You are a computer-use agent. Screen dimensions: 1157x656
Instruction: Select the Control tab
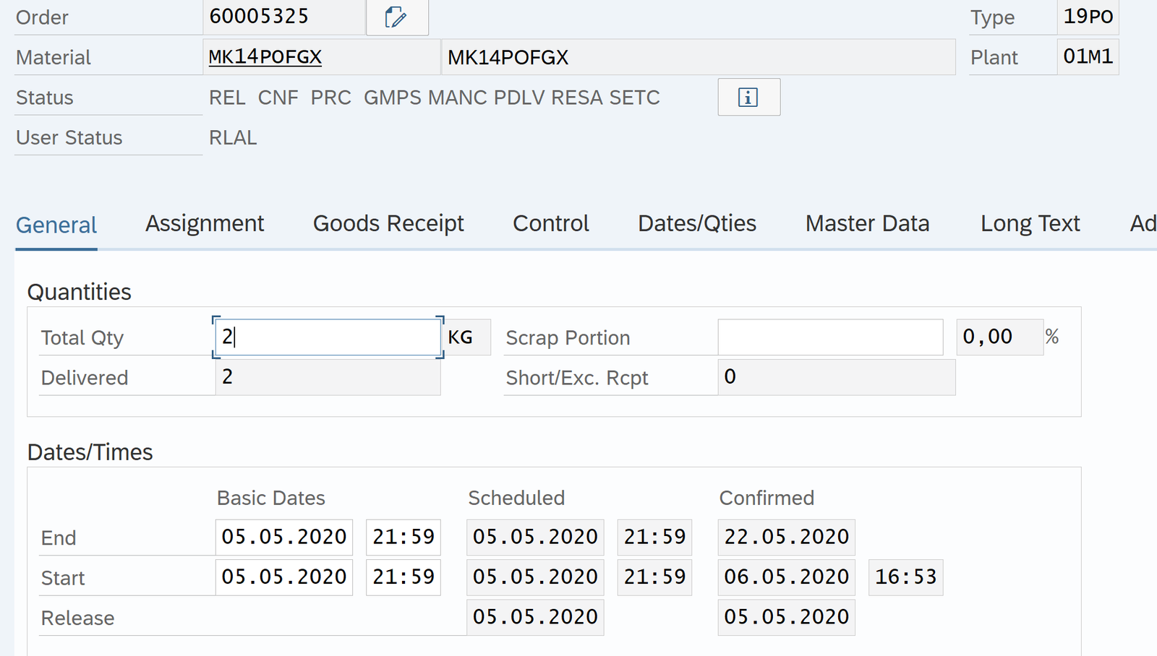tap(550, 224)
